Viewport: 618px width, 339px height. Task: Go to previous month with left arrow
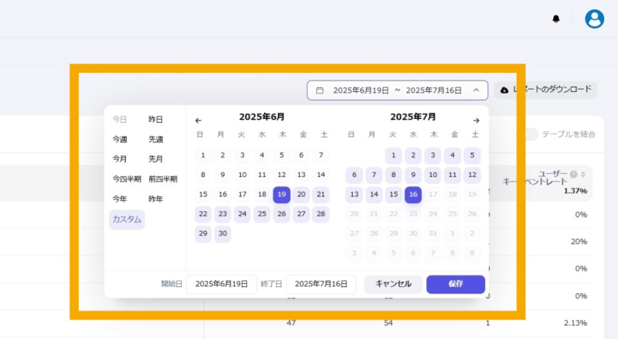198,120
